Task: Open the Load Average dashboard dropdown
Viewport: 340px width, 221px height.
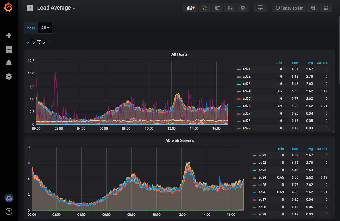Action: coord(56,8)
